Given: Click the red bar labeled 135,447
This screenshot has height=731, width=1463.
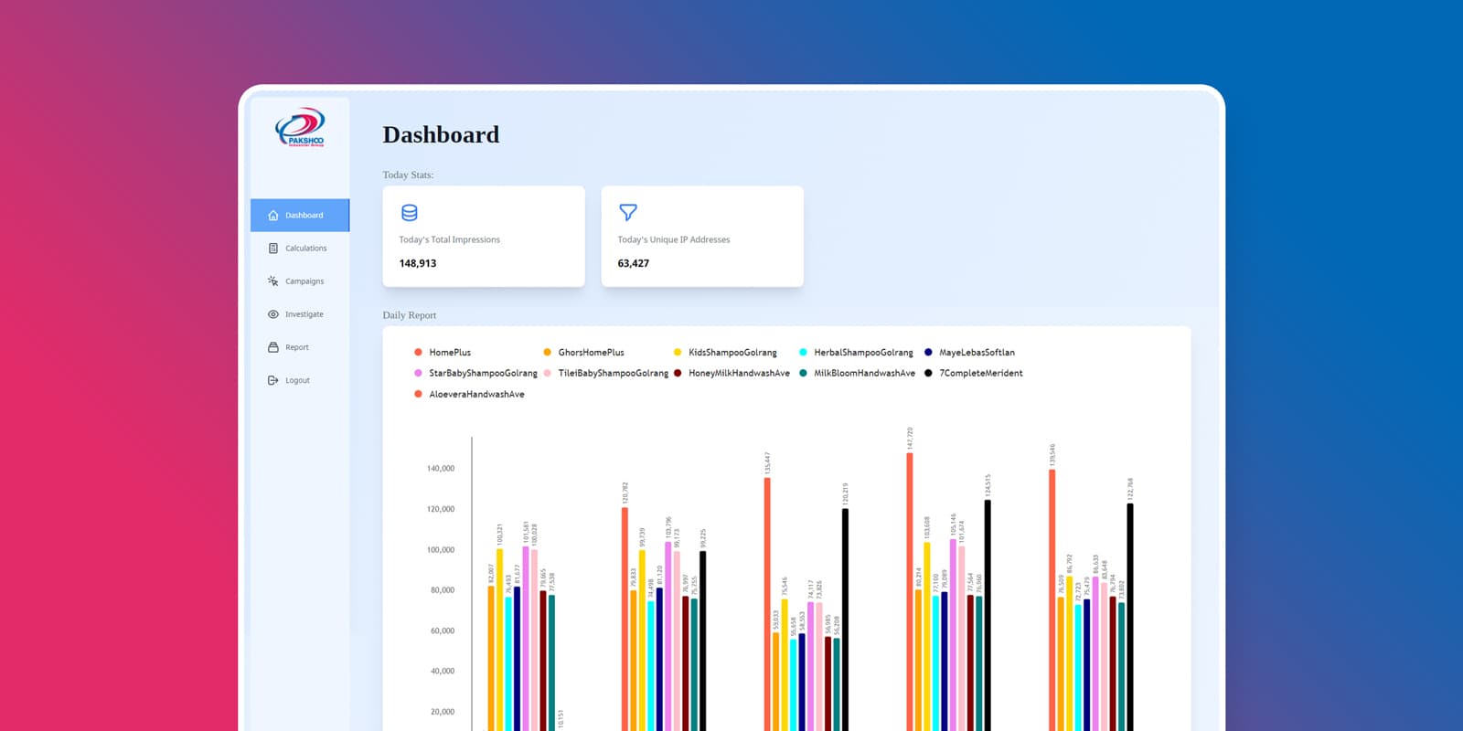Looking at the screenshot, I should [x=767, y=604].
